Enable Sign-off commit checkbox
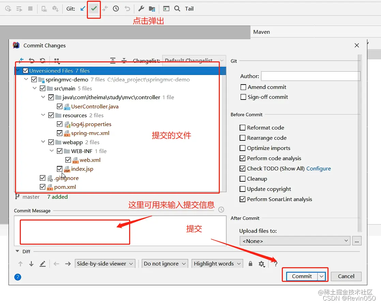Image resolution: width=381 pixels, height=304 pixels. click(x=243, y=97)
